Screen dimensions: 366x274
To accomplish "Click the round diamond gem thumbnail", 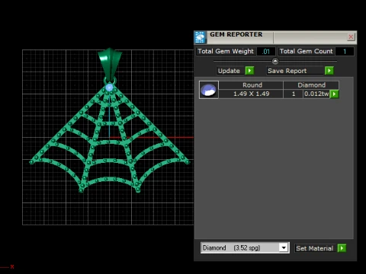I will tap(209, 90).
